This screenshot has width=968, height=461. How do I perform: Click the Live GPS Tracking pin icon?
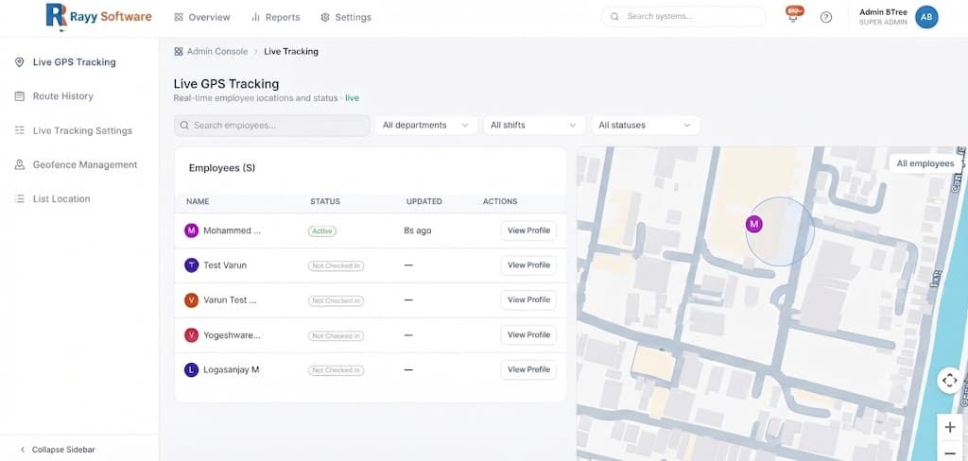(x=19, y=62)
